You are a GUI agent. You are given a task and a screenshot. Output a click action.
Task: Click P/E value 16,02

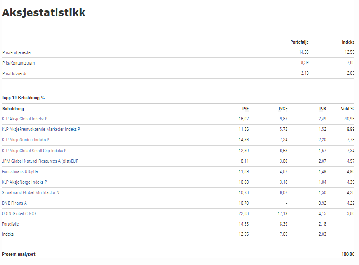[244, 119]
